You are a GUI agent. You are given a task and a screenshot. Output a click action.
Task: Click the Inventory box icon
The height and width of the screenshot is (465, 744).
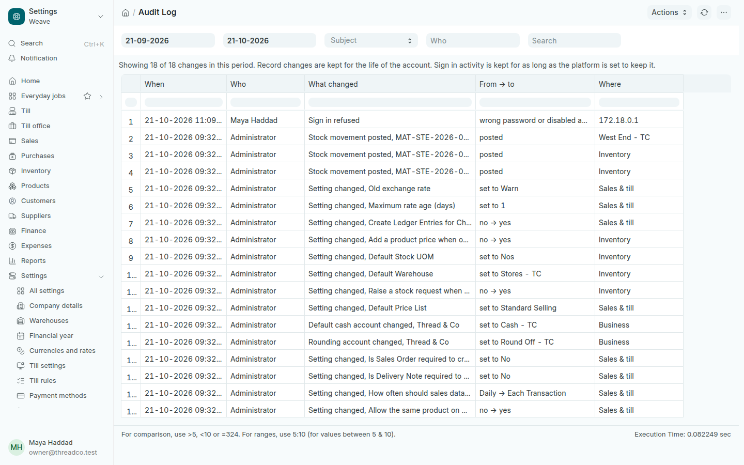(12, 171)
